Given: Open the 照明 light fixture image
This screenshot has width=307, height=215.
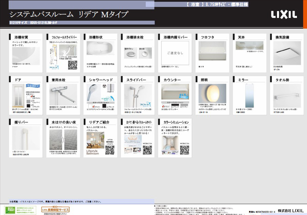Looking at the screenshot, I should click(x=212, y=93).
